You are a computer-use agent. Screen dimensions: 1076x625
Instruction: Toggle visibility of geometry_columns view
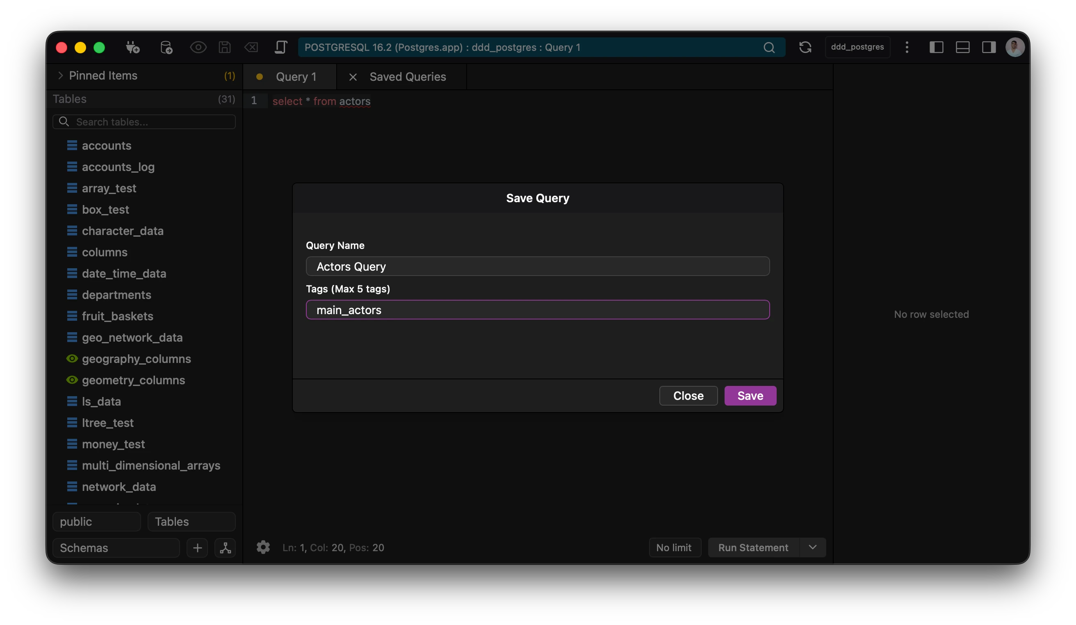coord(72,380)
